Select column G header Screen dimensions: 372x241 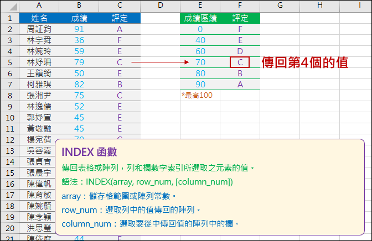[280, 6]
